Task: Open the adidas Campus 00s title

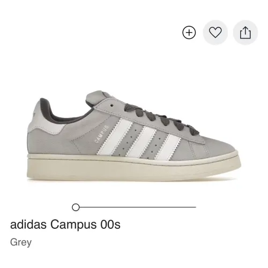Action: 65,225
